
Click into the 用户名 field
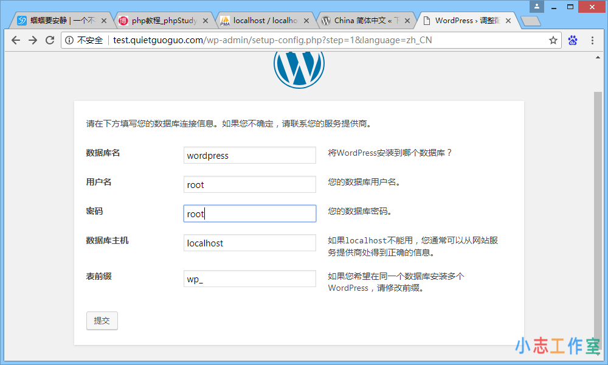pos(249,184)
